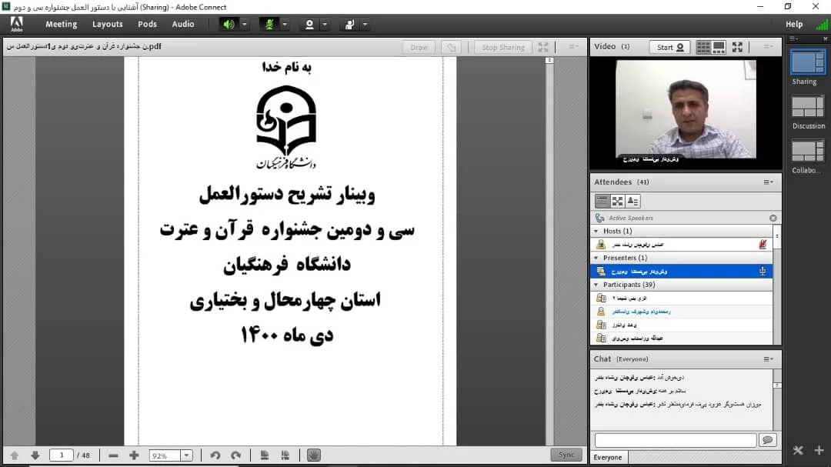Zoom in on the document with plus icon
Viewport: 831px width, 467px height.
(x=134, y=455)
